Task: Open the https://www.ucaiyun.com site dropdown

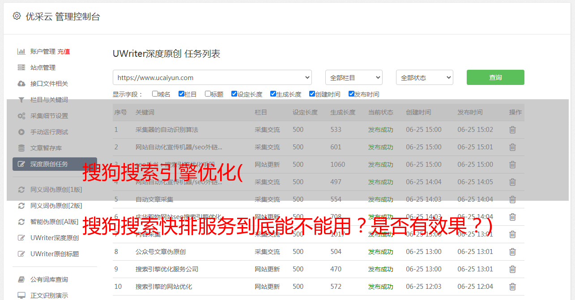Action: (x=212, y=77)
